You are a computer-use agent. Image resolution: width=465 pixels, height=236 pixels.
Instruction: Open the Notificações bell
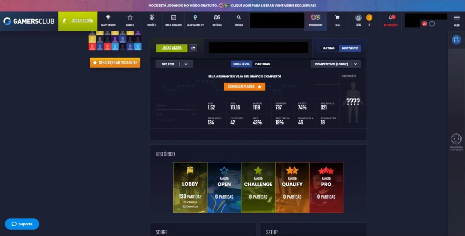(391, 18)
